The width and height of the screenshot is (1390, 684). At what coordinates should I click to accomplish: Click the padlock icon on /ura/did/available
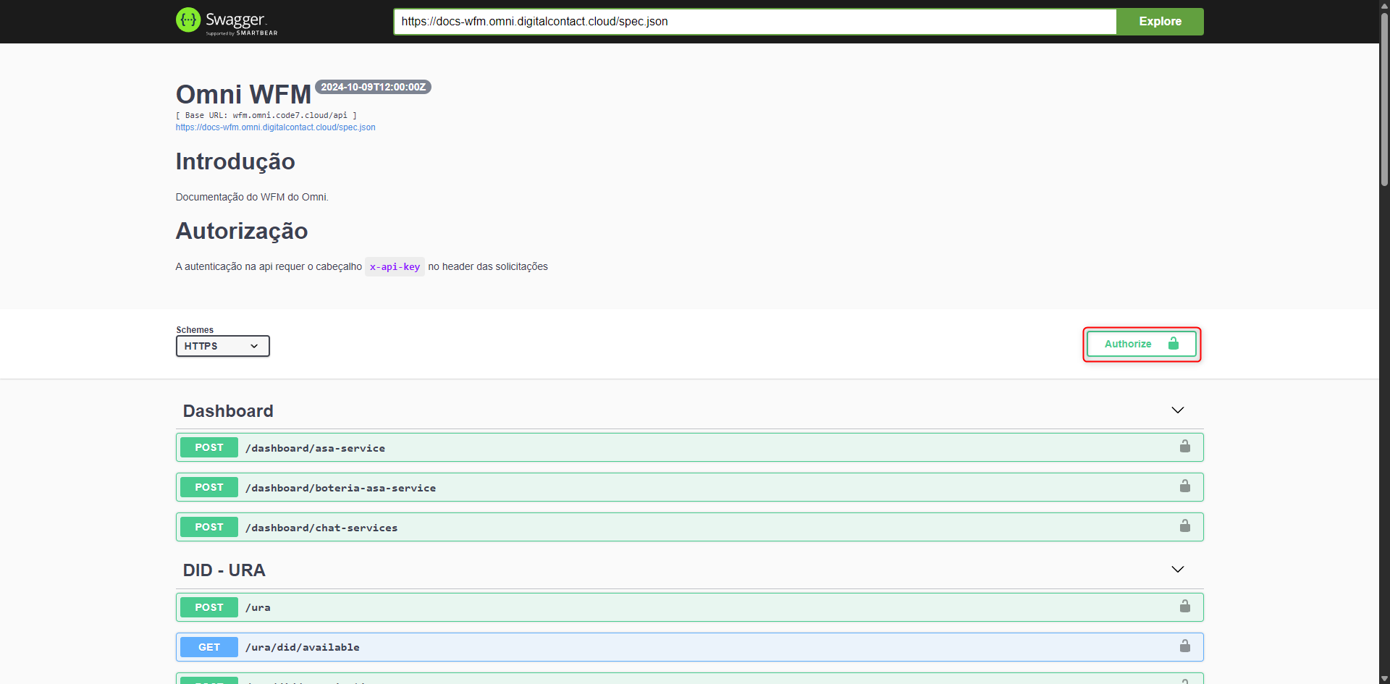point(1184,646)
